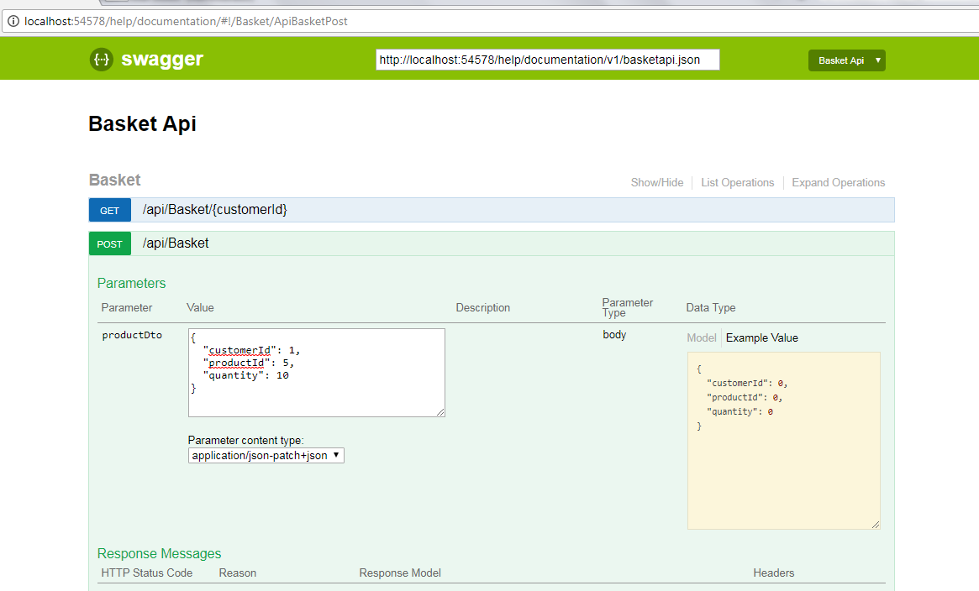Click the Value column header
The height and width of the screenshot is (591, 979).
pyautogui.click(x=200, y=307)
